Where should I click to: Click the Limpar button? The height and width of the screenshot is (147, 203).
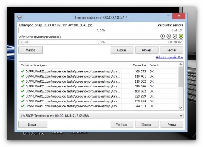pyautogui.click(x=33, y=124)
